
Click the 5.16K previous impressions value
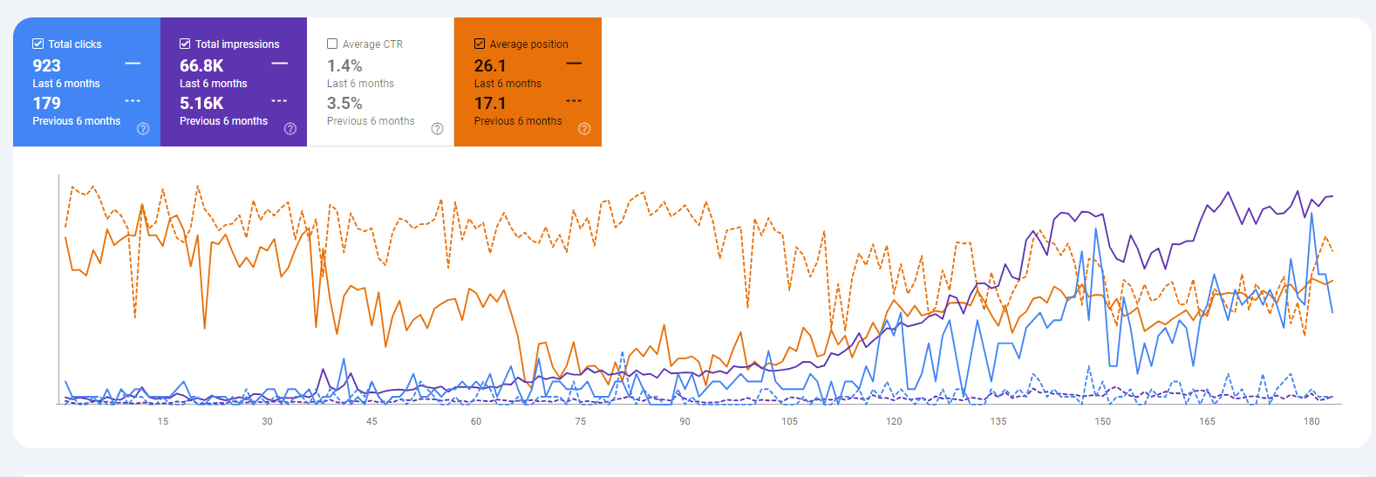tap(201, 103)
